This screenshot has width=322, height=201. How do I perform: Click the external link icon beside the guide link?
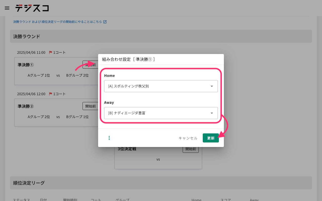click(105, 22)
